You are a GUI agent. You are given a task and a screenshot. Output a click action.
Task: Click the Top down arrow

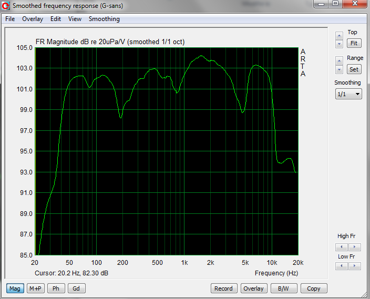pos(339,44)
